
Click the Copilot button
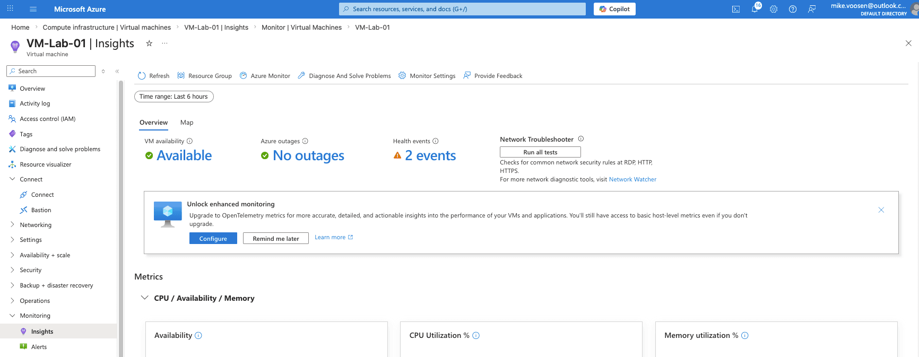[614, 9]
